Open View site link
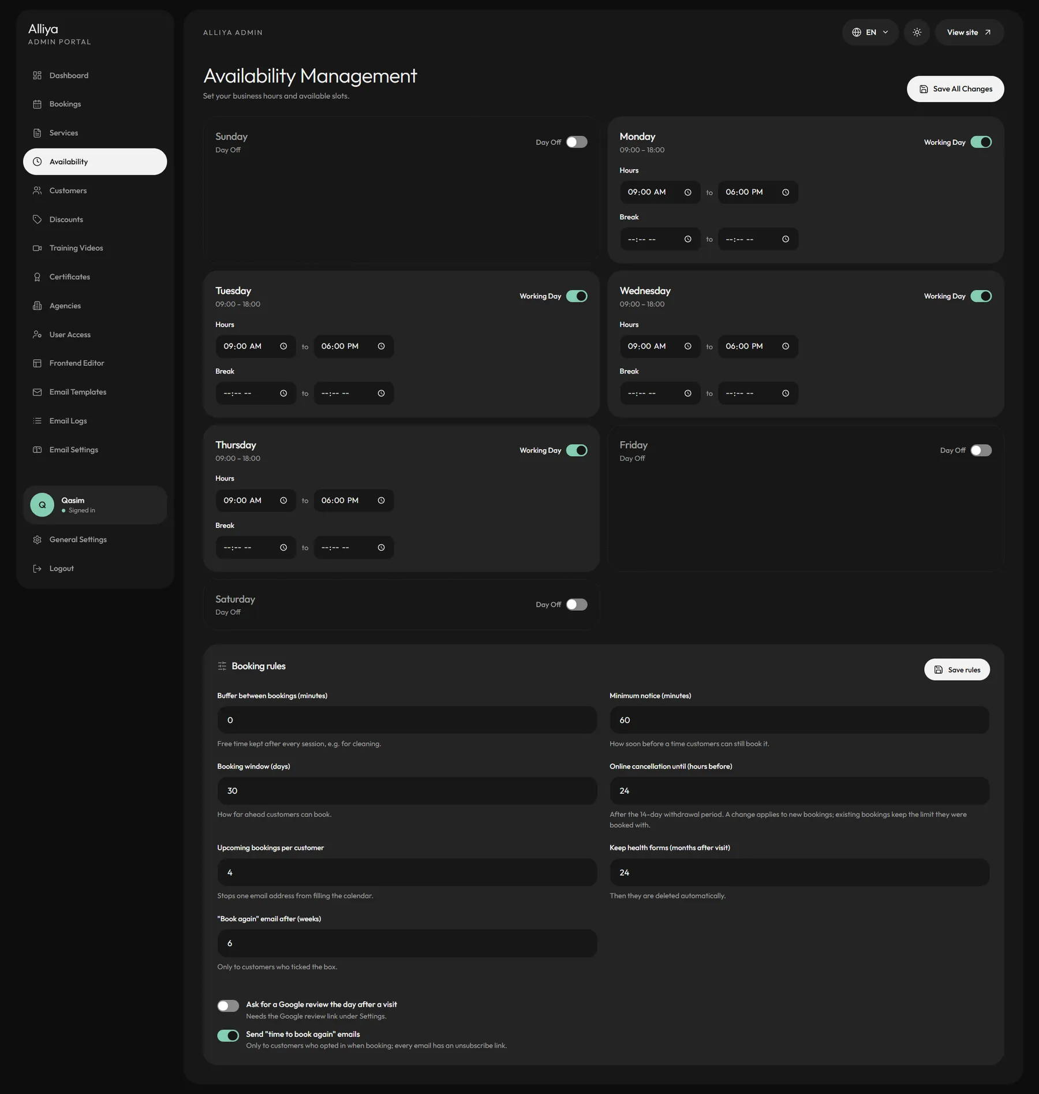Viewport: 1039px width, 1094px height. [x=969, y=32]
